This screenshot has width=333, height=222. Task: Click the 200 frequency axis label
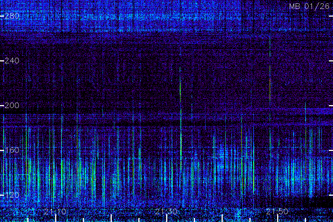(12, 105)
